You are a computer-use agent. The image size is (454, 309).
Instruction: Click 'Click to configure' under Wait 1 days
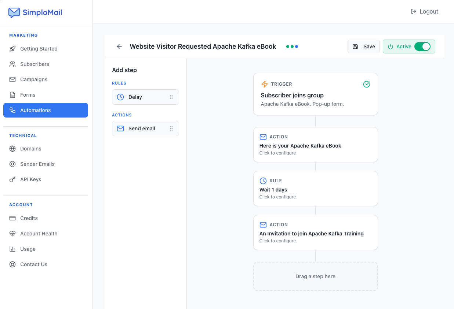(x=277, y=197)
